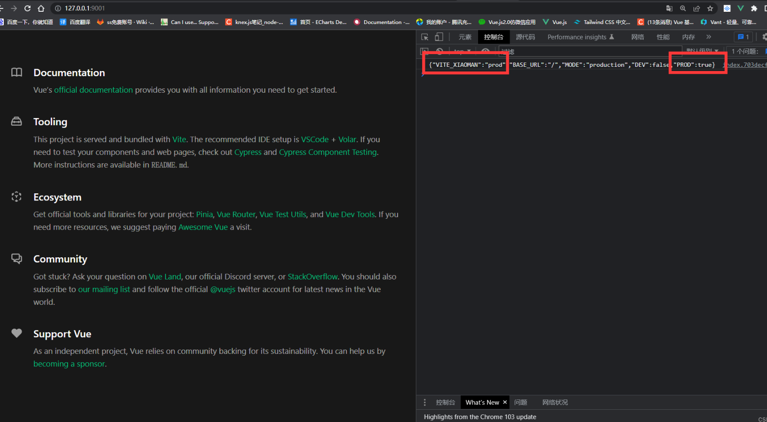Open the translate page icon
767x422 pixels.
pyautogui.click(x=669, y=8)
